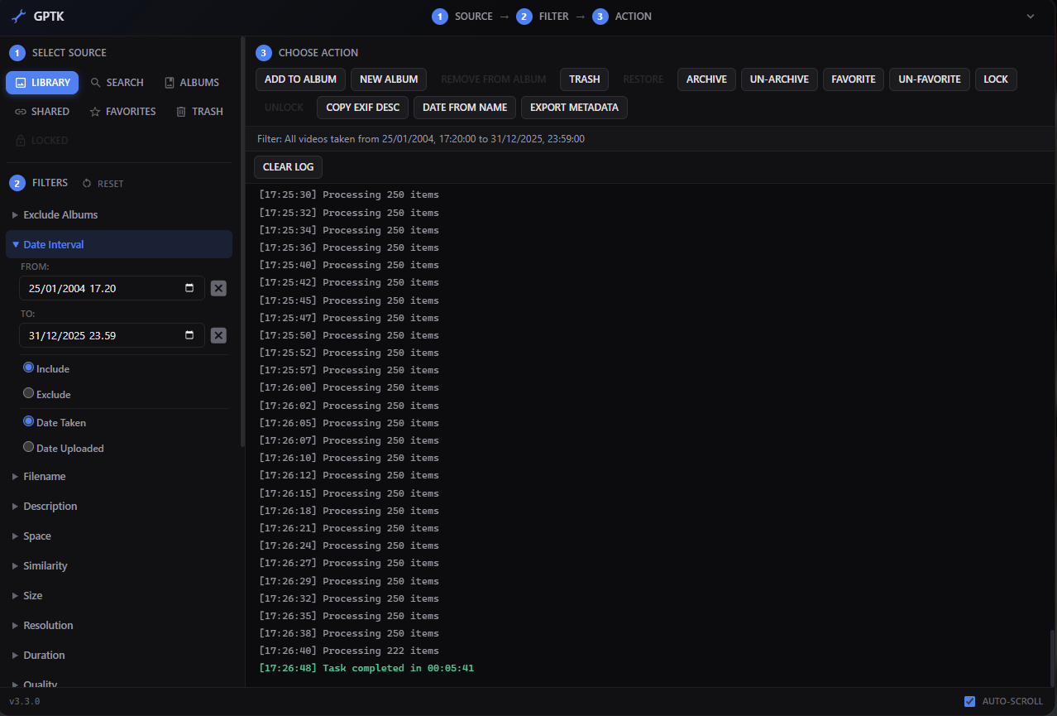Expand the Filename filter
The height and width of the screenshot is (716, 1057).
coord(119,477)
